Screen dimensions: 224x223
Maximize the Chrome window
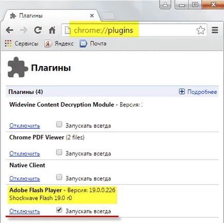point(195,4)
